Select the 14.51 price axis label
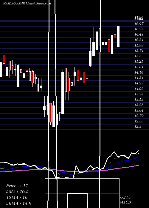The width and height of the screenshot is (149, 208). (139, 78)
